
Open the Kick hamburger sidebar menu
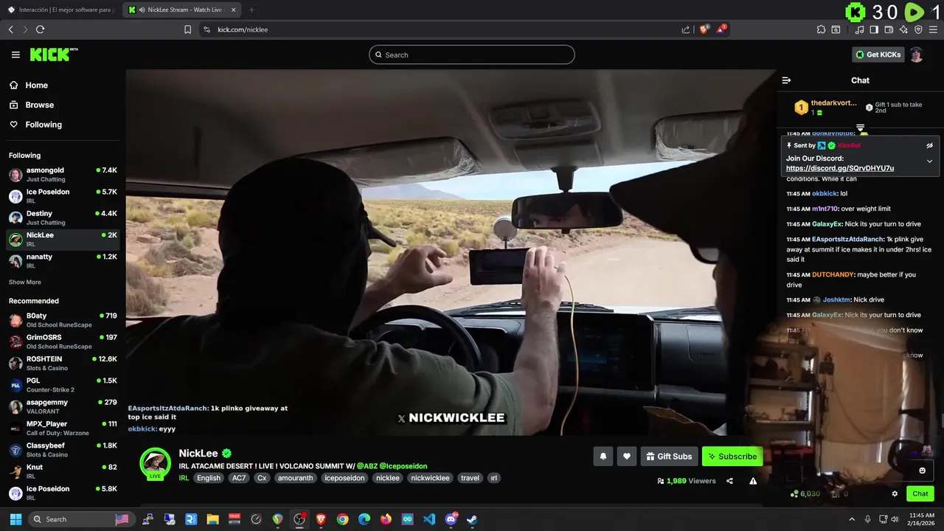pyautogui.click(x=15, y=55)
